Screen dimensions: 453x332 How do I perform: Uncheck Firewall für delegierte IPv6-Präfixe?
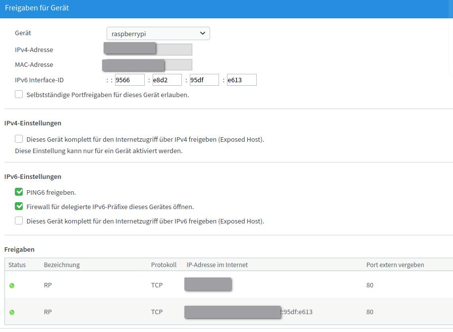[x=19, y=207]
